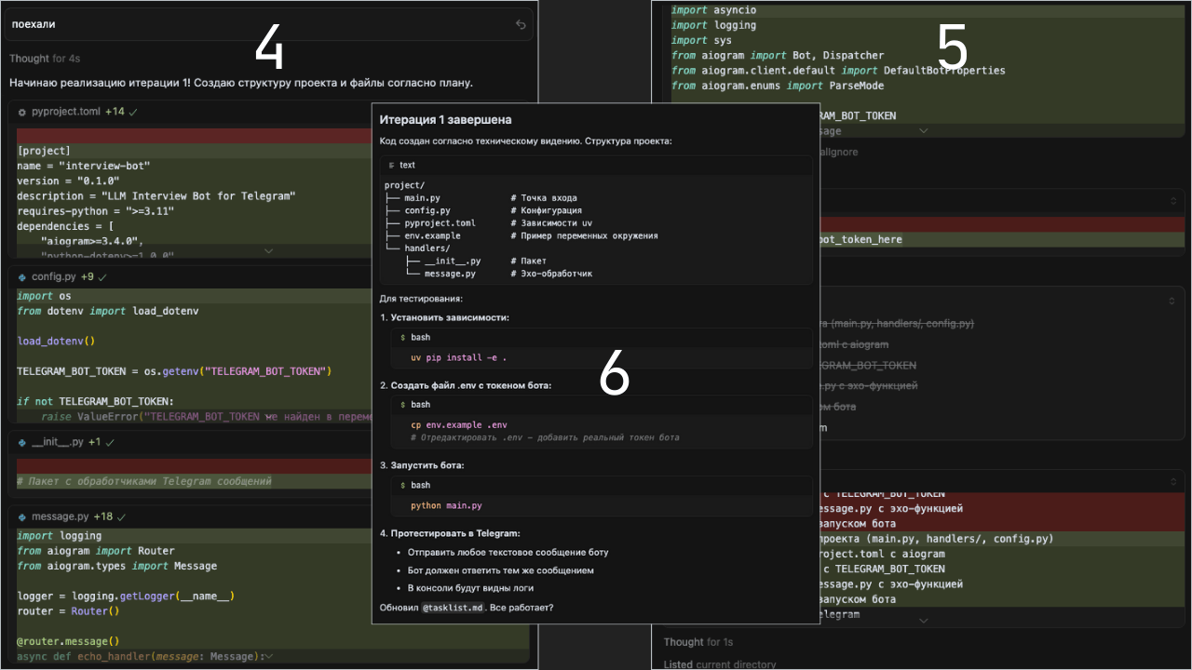The height and width of the screenshot is (670, 1192).
Task: Click the Python icon beside config.py
Action: coord(22,277)
